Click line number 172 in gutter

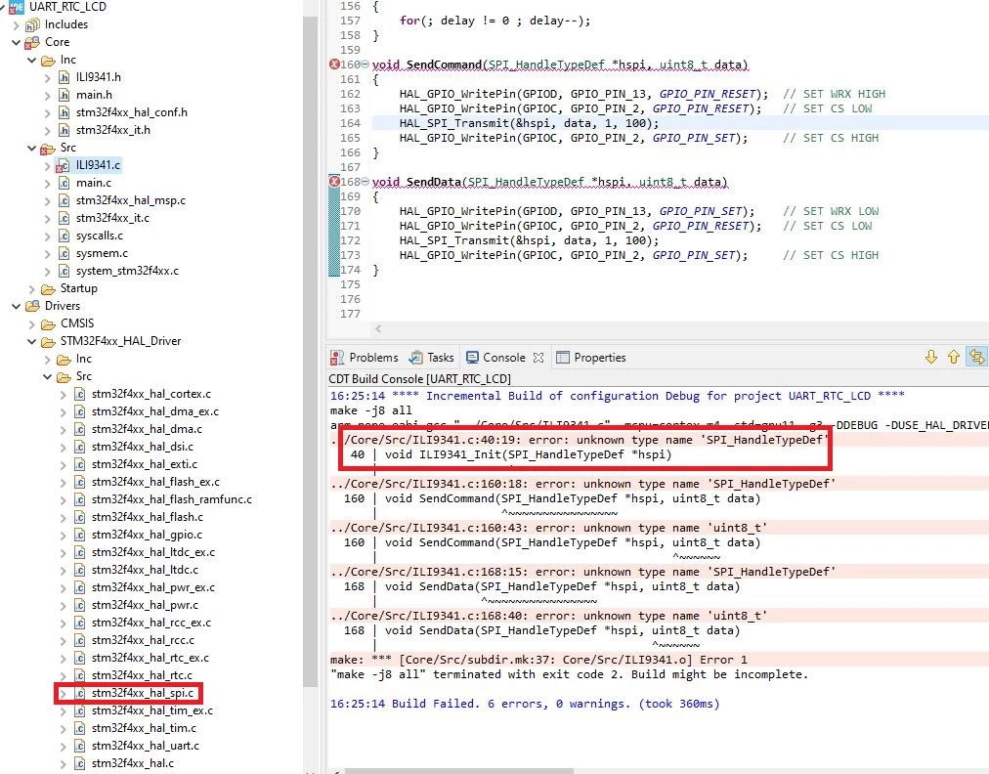click(350, 241)
